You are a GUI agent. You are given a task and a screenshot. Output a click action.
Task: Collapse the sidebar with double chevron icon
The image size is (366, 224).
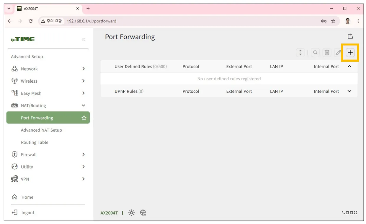click(84, 40)
